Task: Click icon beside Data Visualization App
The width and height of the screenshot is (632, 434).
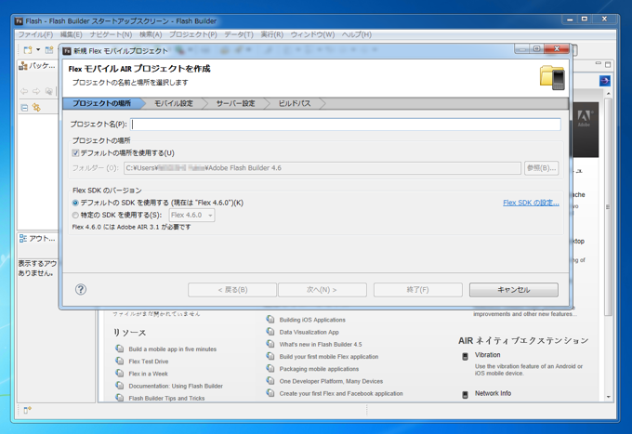Action: pyautogui.click(x=270, y=332)
